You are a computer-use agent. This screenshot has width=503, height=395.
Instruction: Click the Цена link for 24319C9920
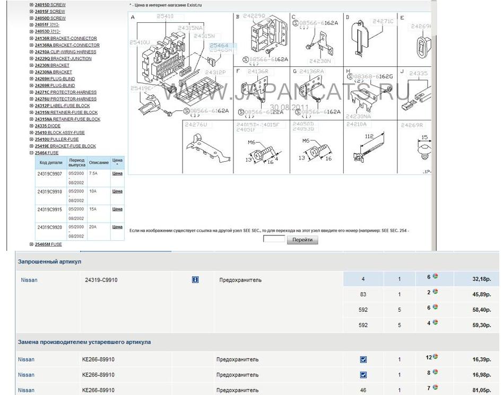[x=117, y=227]
